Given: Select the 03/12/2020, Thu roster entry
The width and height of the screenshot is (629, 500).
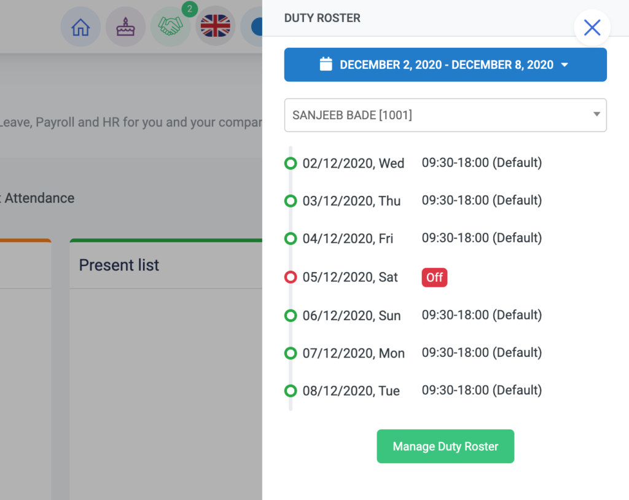Looking at the screenshot, I should [351, 201].
